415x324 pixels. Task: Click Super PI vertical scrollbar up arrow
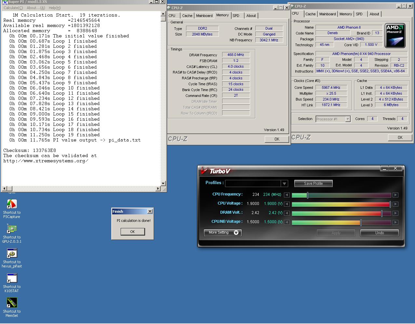163,14
